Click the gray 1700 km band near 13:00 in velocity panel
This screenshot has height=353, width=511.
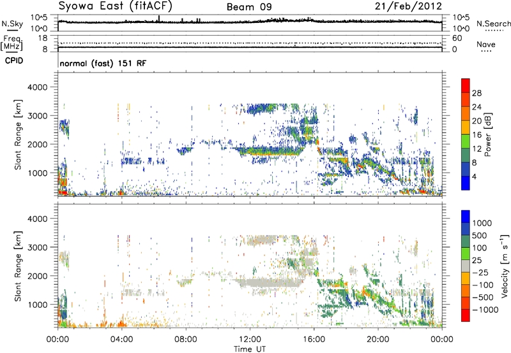(270, 282)
